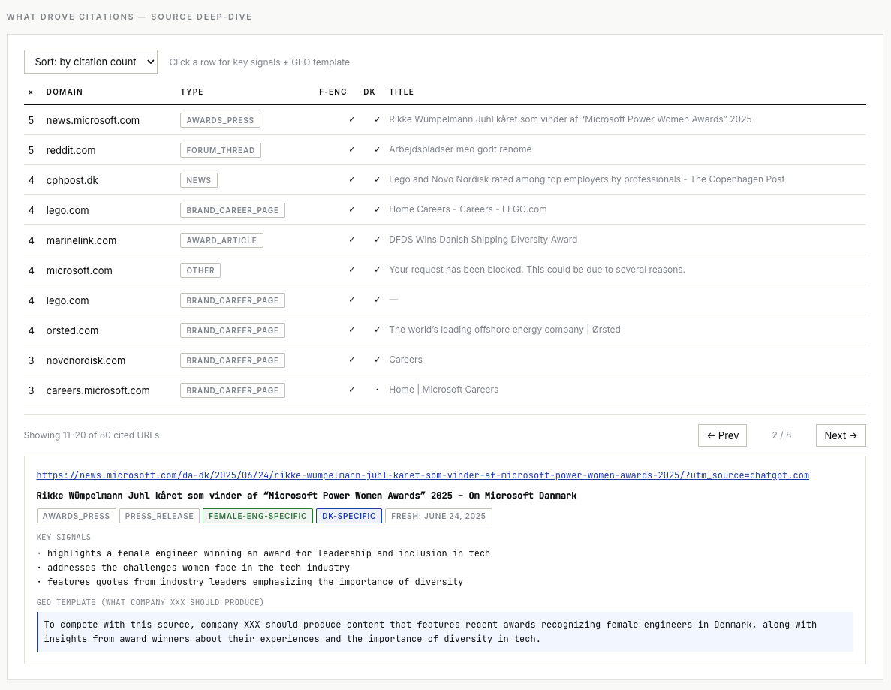The height and width of the screenshot is (690, 891).
Task: Click the DOMAIN column header
Action: (x=65, y=92)
